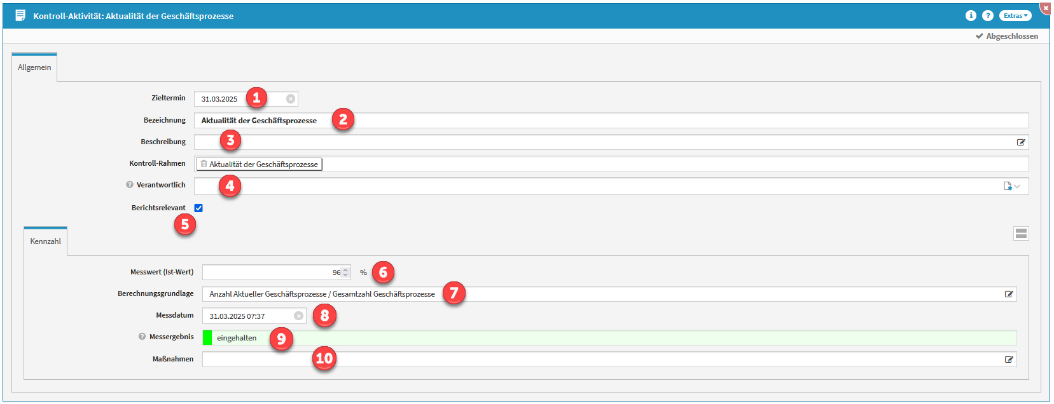1054x404 pixels.
Task: Click the Messdatum date-time field
Action: pos(254,316)
